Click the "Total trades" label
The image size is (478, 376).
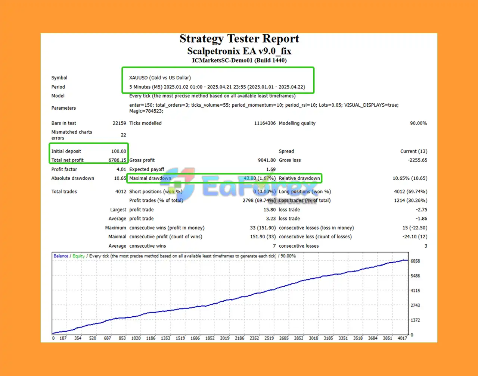coord(64,192)
